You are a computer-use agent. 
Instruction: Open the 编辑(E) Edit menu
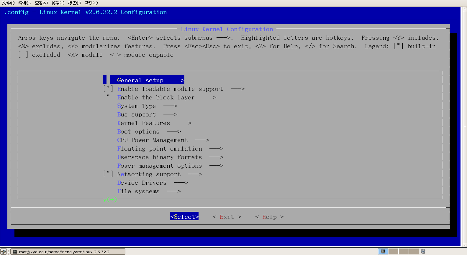24,3
